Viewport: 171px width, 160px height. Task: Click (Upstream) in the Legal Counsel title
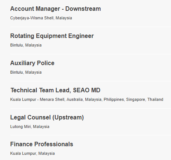68,118
